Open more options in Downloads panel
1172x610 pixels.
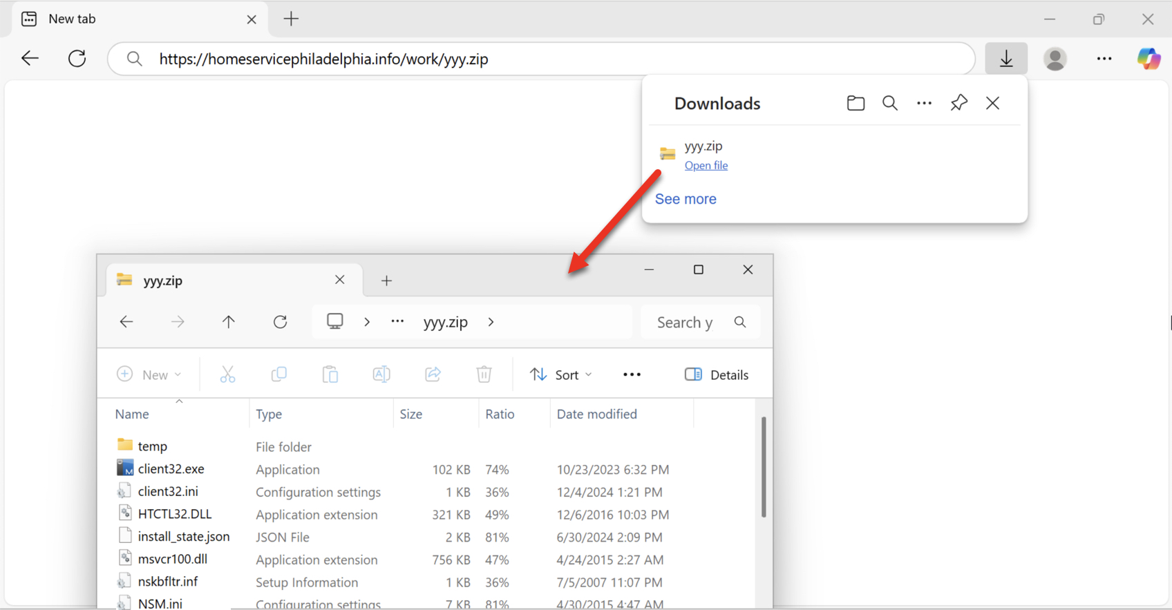(x=924, y=103)
